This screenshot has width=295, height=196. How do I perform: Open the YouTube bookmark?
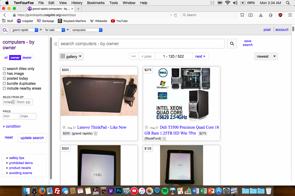(x=119, y=21)
